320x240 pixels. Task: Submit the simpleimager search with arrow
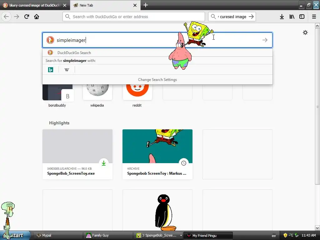point(265,40)
